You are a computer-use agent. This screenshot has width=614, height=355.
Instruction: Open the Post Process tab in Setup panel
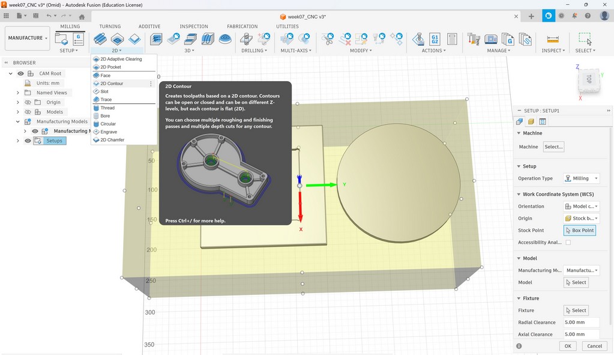(x=543, y=122)
